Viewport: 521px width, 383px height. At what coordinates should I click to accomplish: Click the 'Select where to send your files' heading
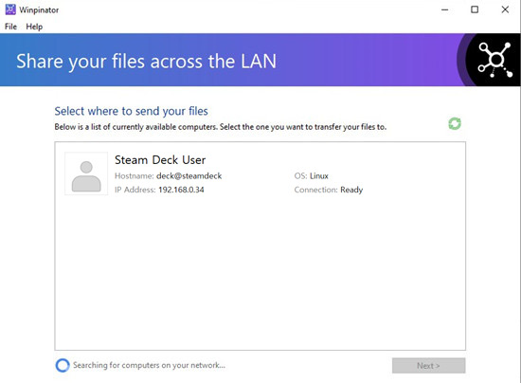[132, 111]
